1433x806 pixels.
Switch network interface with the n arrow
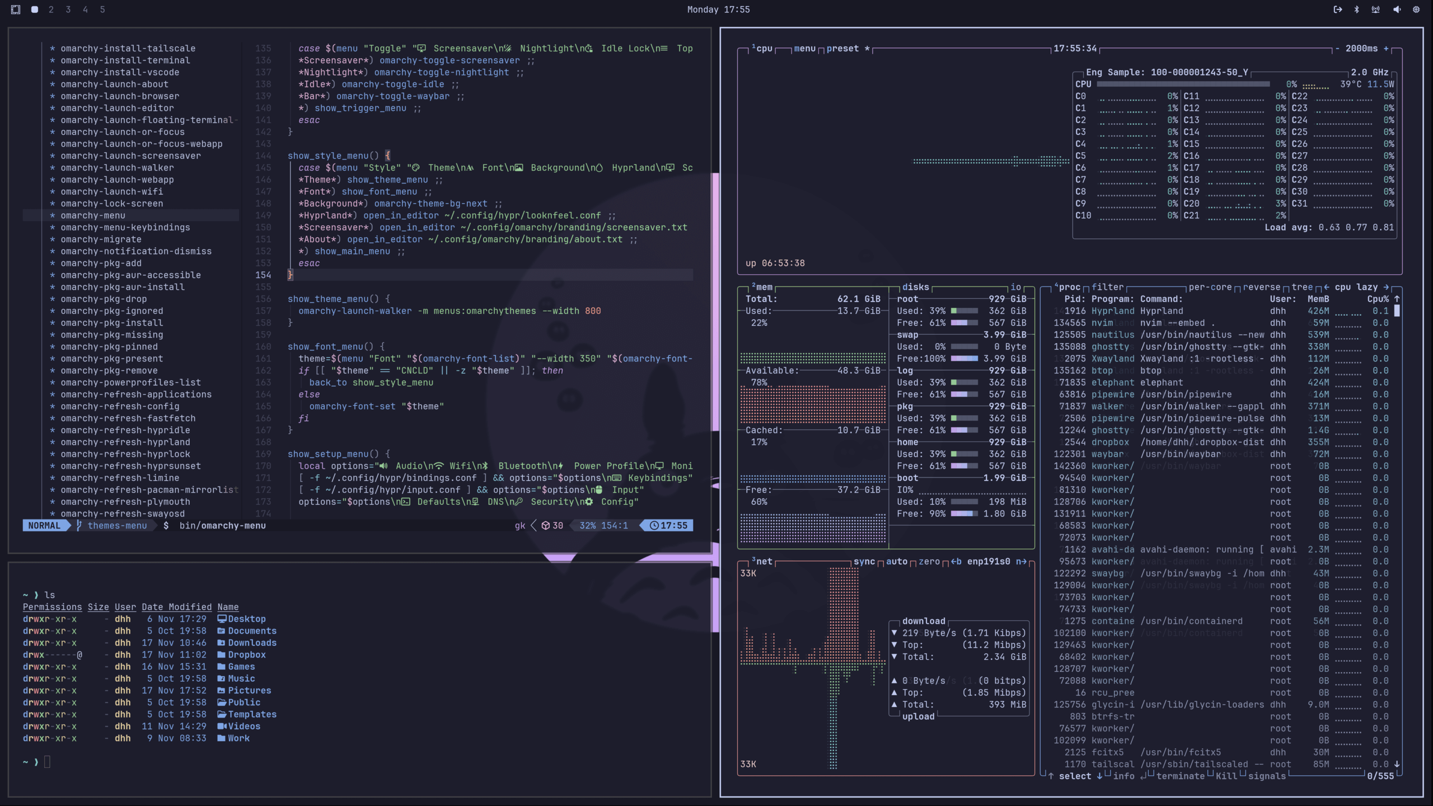1022,561
